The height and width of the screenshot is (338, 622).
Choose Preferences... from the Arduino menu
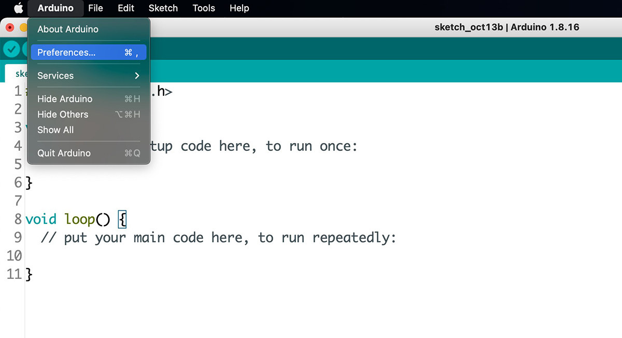(89, 52)
